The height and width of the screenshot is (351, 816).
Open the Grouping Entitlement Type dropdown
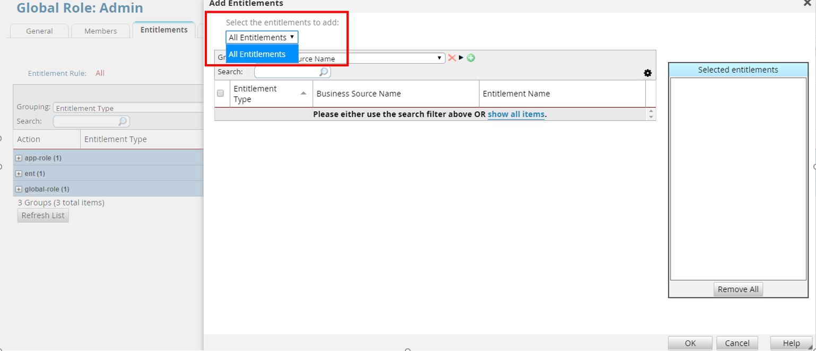(128, 108)
